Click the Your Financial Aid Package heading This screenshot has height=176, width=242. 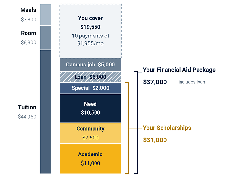pos(179,70)
